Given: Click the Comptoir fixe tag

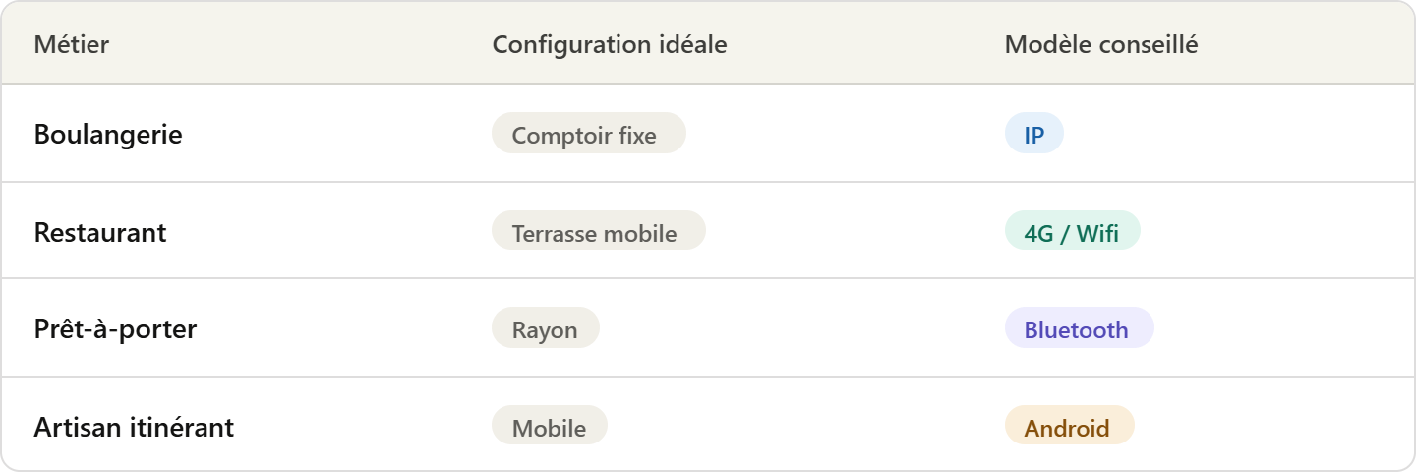Looking at the screenshot, I should point(588,134).
